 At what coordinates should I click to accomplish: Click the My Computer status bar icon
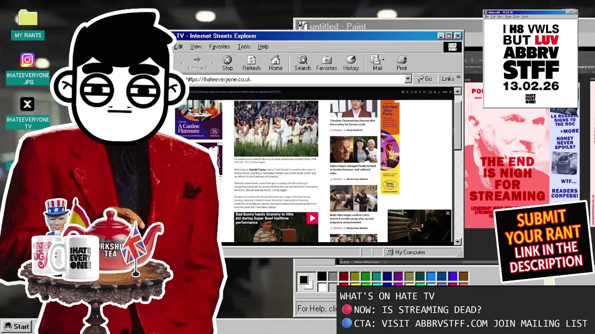tap(390, 252)
